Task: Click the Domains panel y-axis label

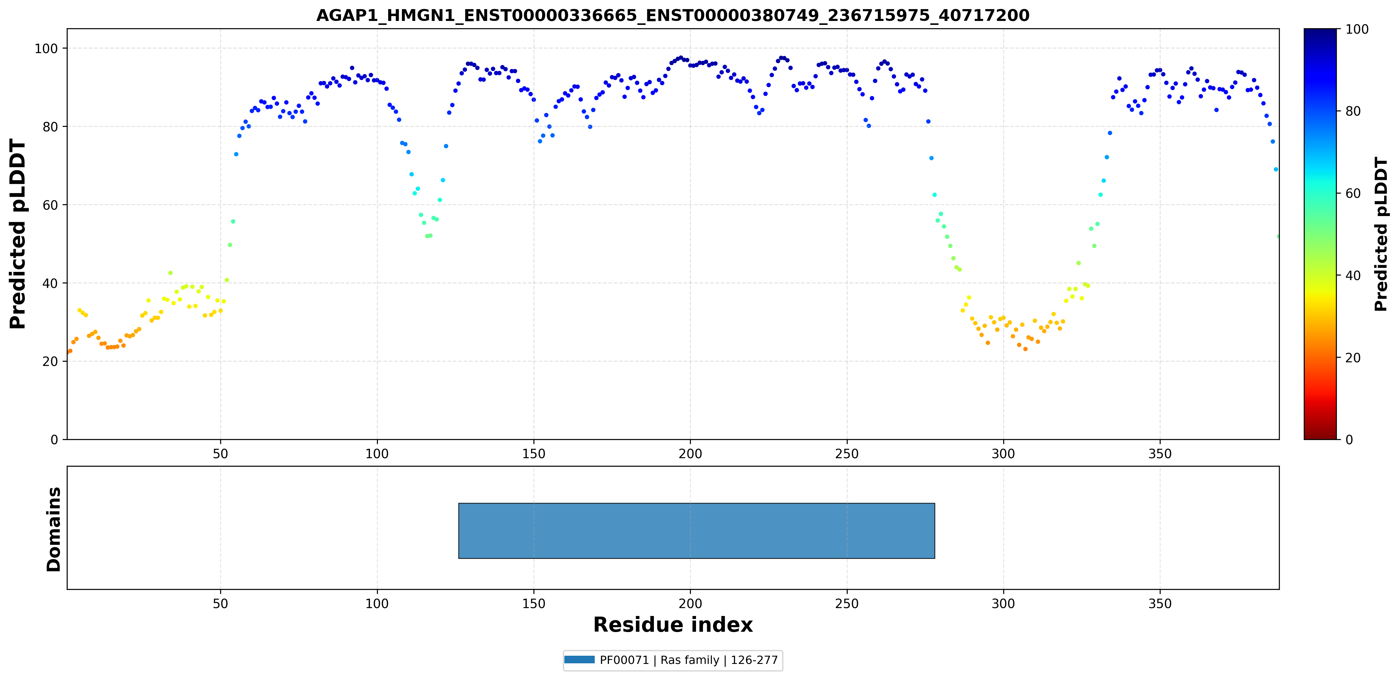Action: pos(53,529)
